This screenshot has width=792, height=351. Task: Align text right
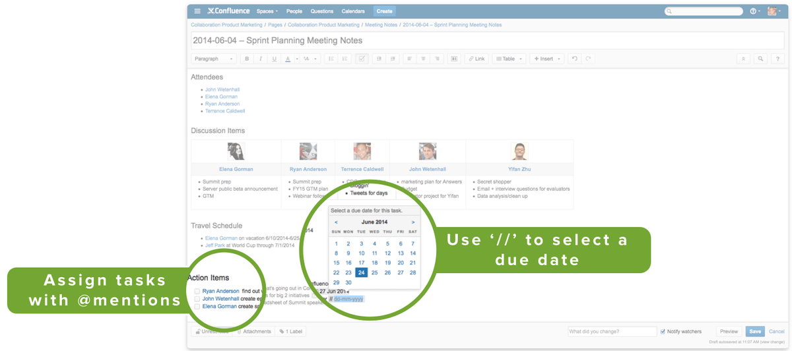(436, 59)
